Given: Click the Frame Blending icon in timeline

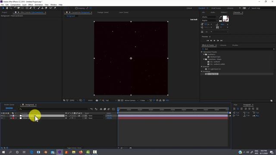Looking at the screenshot, I should pos(105,109).
